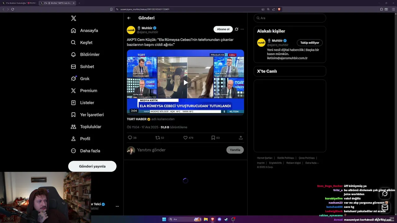Viewport: 397px width, 223px height.
Task: Open Hizmet Şartları footer link
Action: pos(265,158)
